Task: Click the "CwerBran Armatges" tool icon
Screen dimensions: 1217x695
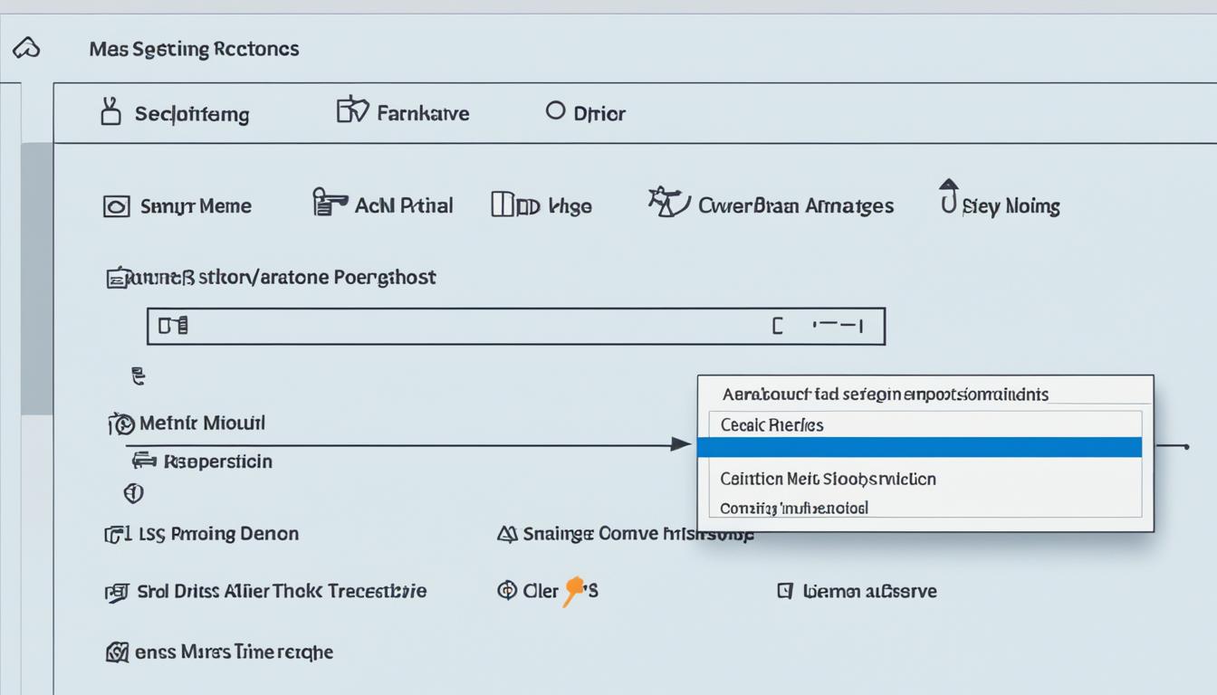Action: pos(664,201)
